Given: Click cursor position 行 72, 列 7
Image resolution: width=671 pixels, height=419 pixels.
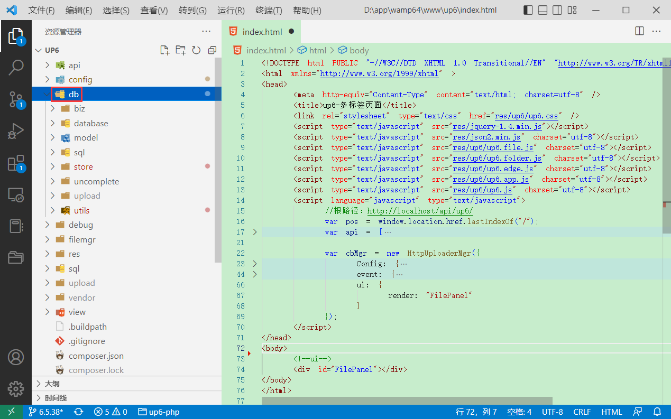Looking at the screenshot, I should click(476, 412).
